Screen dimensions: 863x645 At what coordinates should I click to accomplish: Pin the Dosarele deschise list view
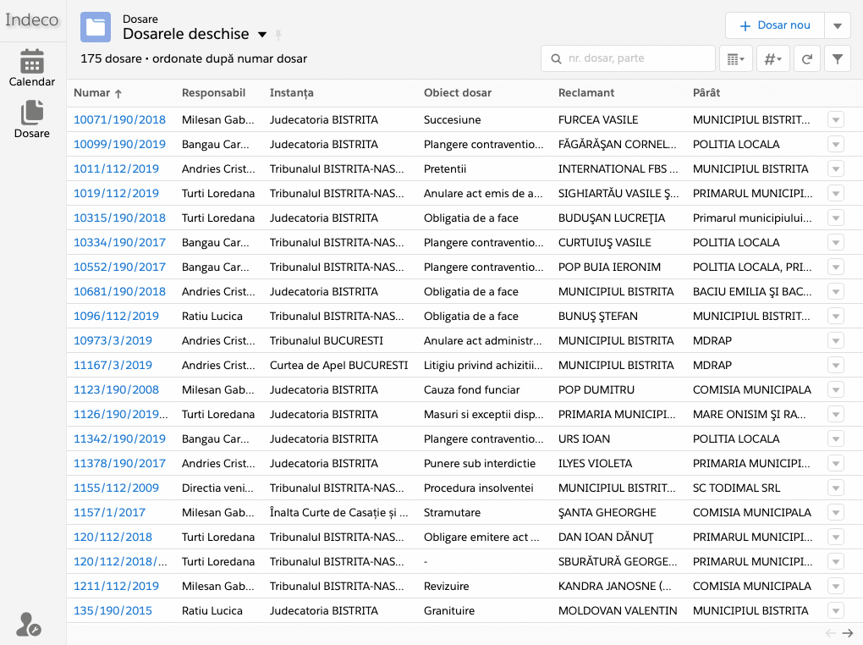pos(278,35)
